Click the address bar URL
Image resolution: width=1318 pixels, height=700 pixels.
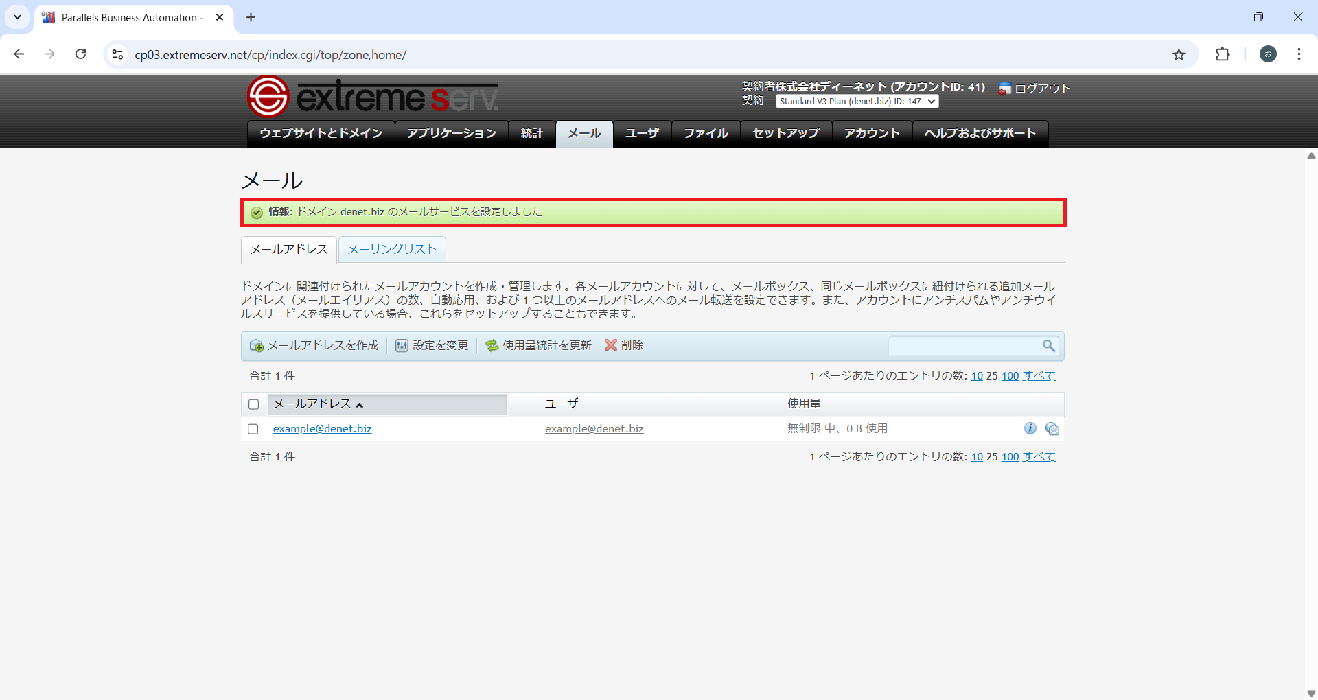[x=270, y=55]
